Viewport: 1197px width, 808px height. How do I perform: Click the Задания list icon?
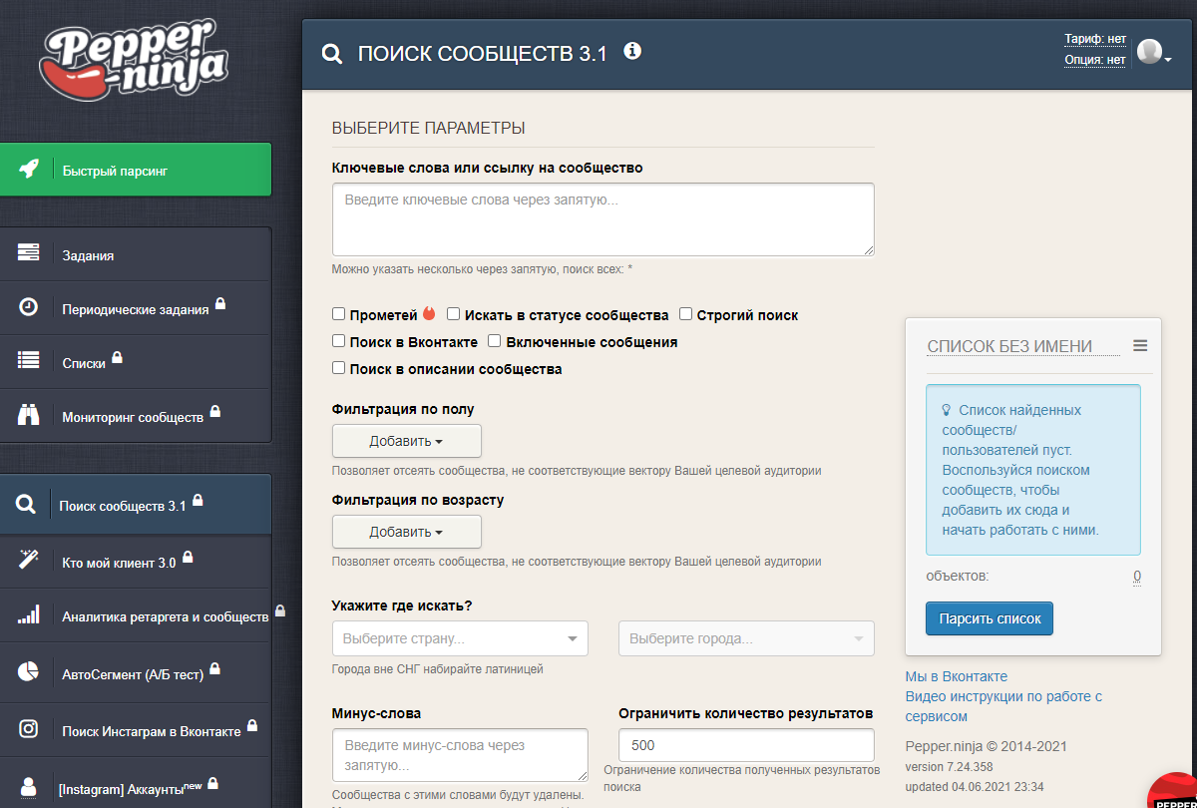(x=28, y=253)
